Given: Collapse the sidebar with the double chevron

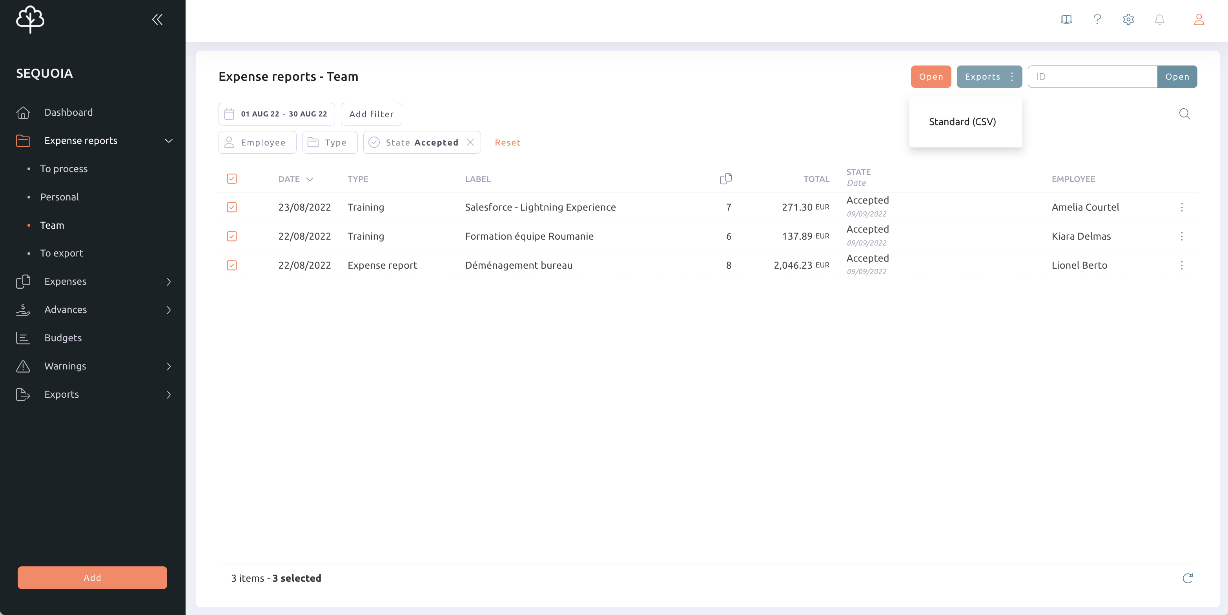Looking at the screenshot, I should [x=157, y=20].
